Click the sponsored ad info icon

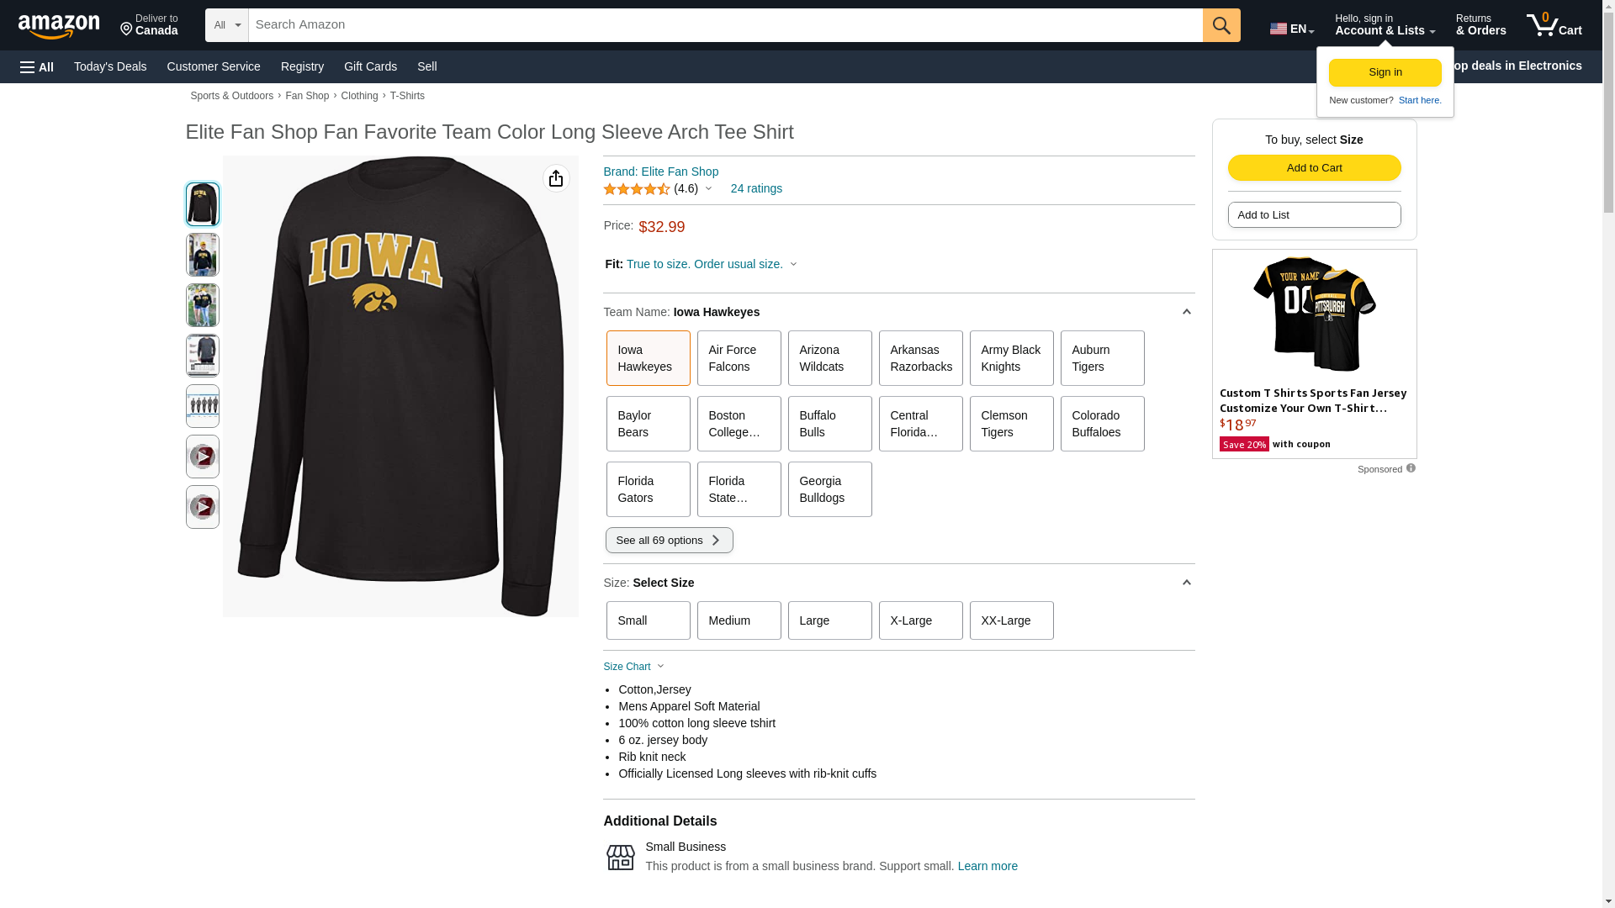(x=1411, y=468)
